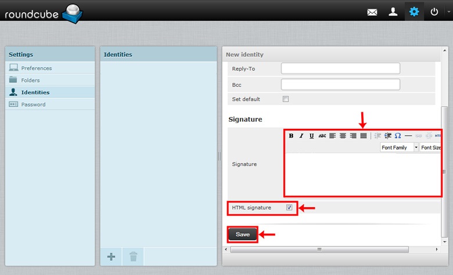The height and width of the screenshot is (275, 453).
Task: Expand the top-right arrow menu
Action: 449,12
